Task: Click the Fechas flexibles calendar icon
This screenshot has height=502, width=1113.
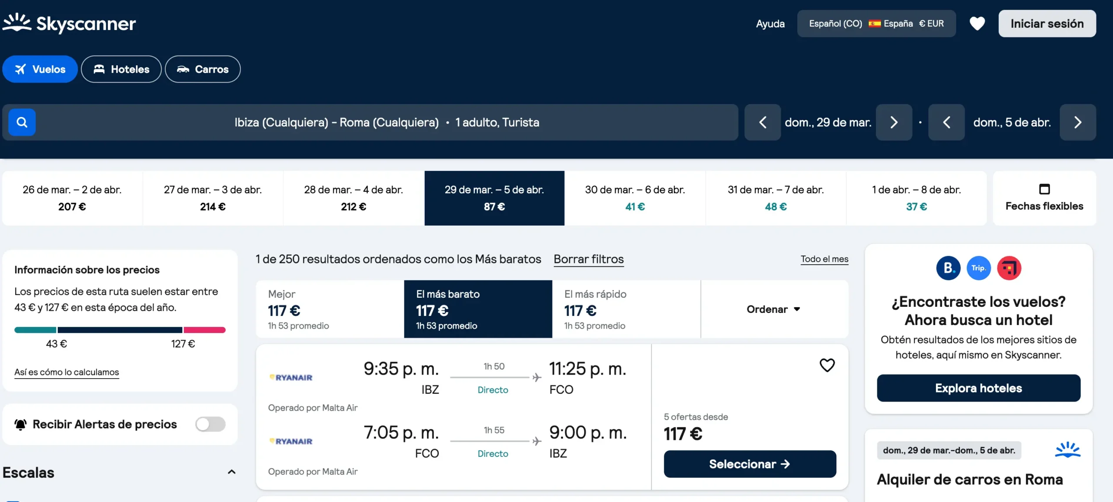Action: tap(1045, 189)
